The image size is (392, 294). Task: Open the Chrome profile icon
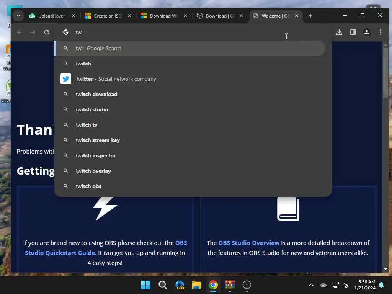pyautogui.click(x=366, y=32)
